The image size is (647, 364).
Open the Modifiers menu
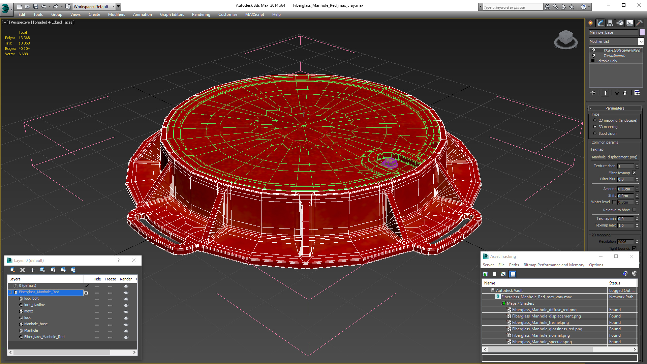click(x=116, y=14)
